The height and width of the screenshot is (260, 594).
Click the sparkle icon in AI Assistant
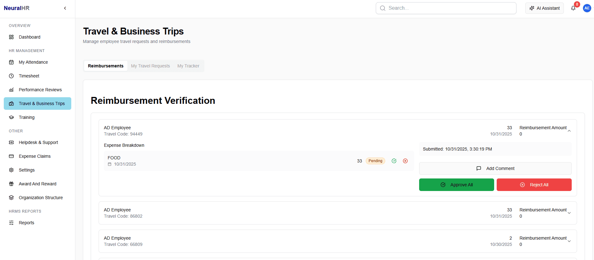pos(532,8)
